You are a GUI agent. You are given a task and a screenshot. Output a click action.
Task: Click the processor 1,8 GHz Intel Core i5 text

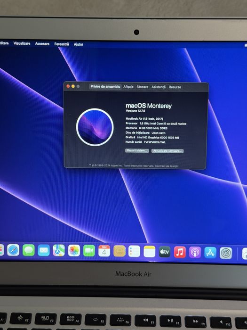point(163,124)
